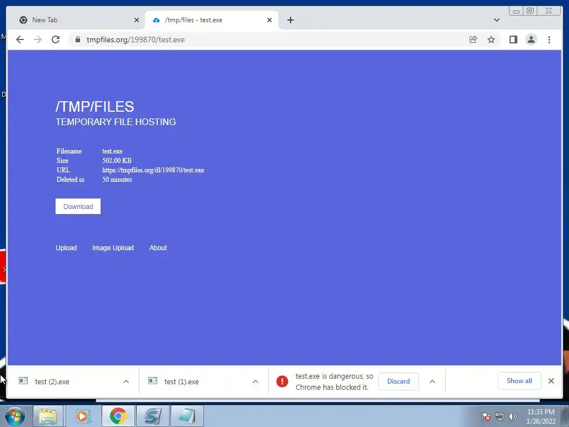569x427 pixels.
Task: Close the New Tab tab
Action: point(137,20)
